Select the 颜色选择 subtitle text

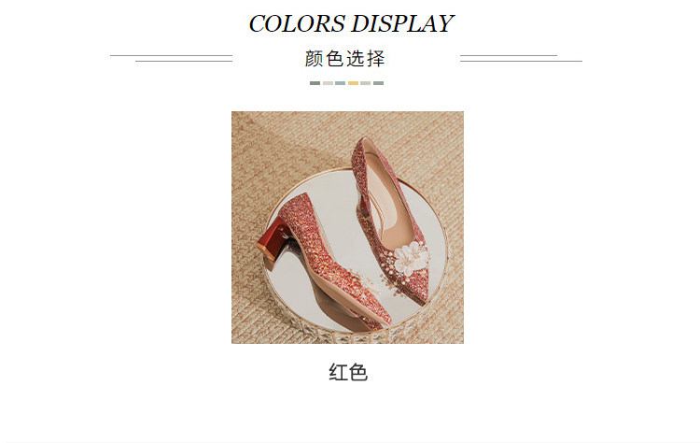tap(344, 59)
